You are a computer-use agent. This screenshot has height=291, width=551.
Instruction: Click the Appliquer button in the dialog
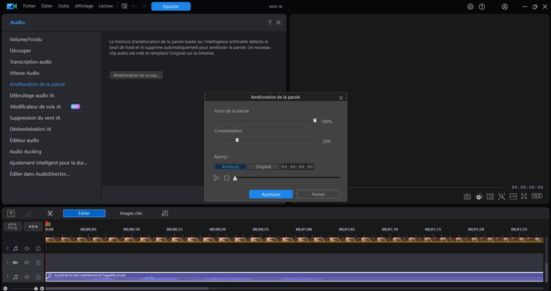[271, 194]
